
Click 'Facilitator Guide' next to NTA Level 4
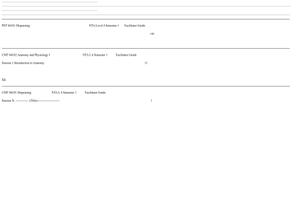coord(135,25)
